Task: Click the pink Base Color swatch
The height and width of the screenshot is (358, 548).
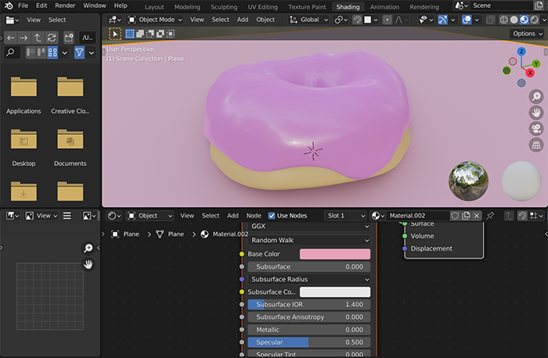Action: tap(334, 254)
